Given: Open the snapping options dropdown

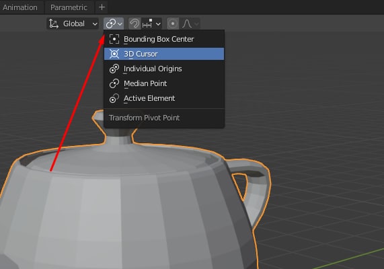Looking at the screenshot, I should point(151,24).
